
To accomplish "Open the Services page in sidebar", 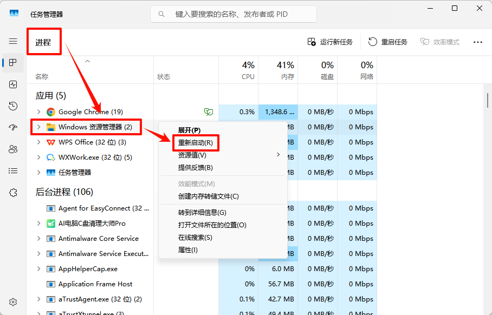I will click(13, 193).
